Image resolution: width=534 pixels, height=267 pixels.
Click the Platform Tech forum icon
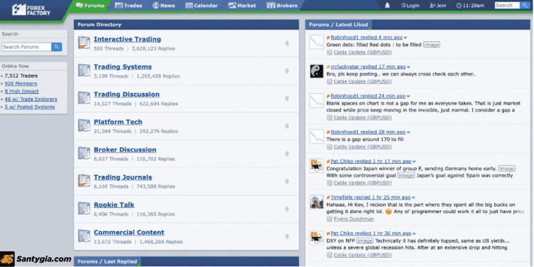[x=84, y=125]
